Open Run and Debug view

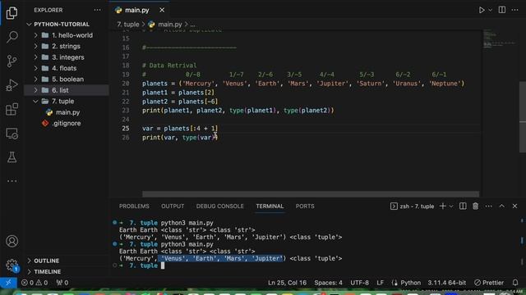click(12, 85)
